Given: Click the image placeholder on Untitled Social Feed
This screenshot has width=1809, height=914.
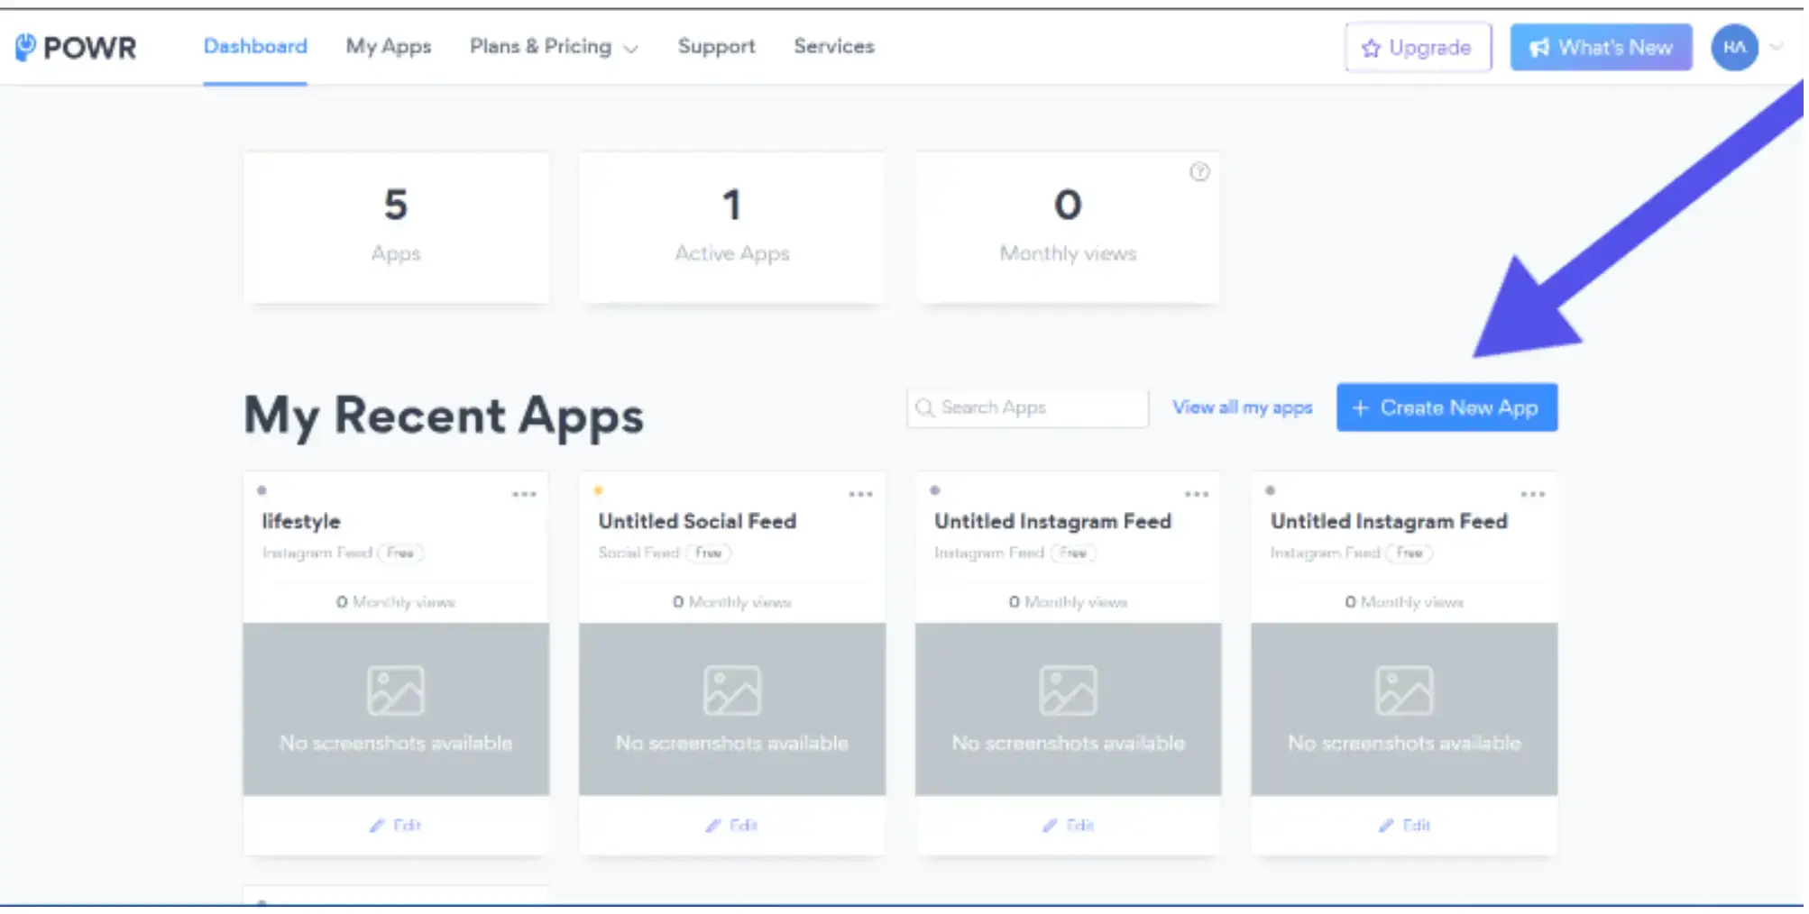Looking at the screenshot, I should (x=731, y=690).
